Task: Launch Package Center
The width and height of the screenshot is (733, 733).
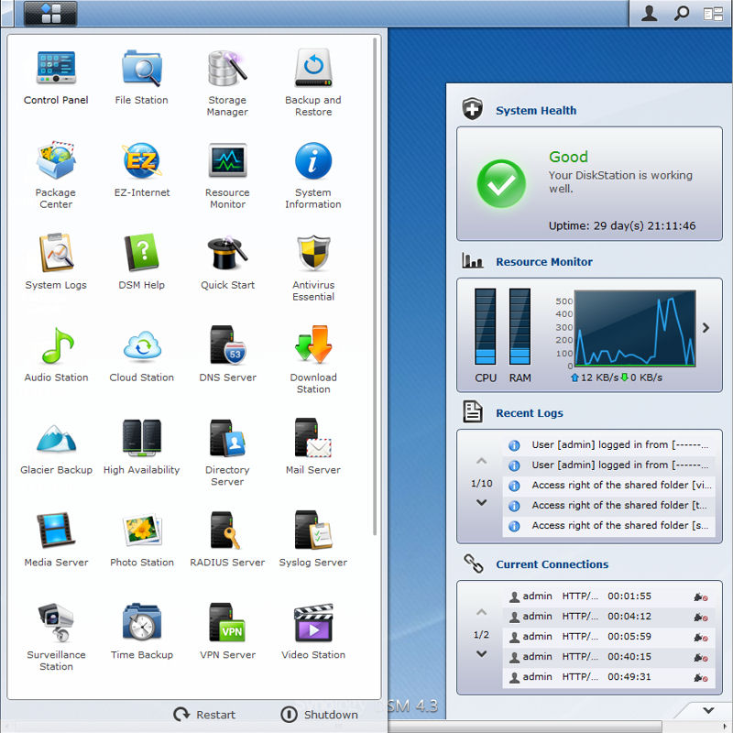Action: [56, 175]
